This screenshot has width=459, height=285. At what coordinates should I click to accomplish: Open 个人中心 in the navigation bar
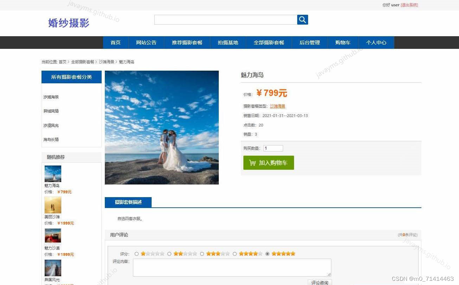376,43
